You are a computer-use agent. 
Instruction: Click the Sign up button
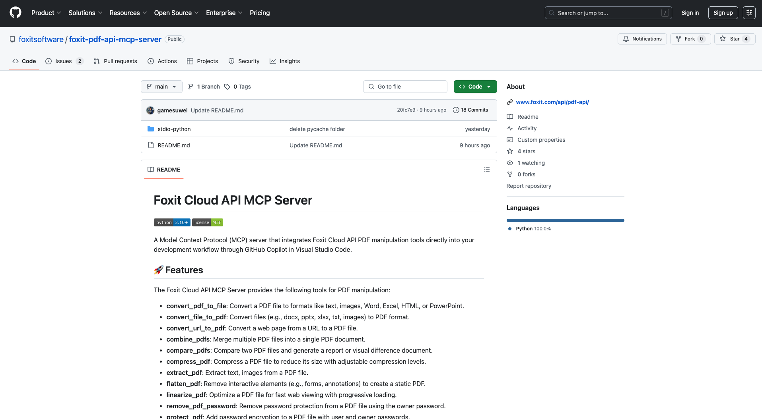[x=723, y=13]
